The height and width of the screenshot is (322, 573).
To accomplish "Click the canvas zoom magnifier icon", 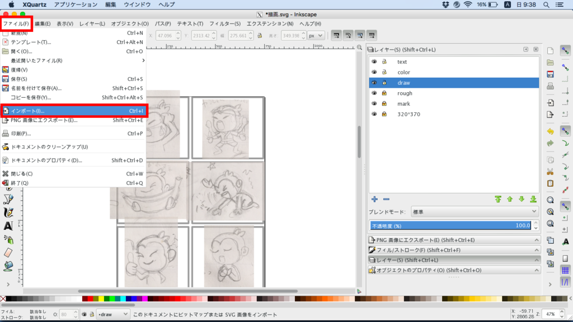I will click(x=360, y=48).
